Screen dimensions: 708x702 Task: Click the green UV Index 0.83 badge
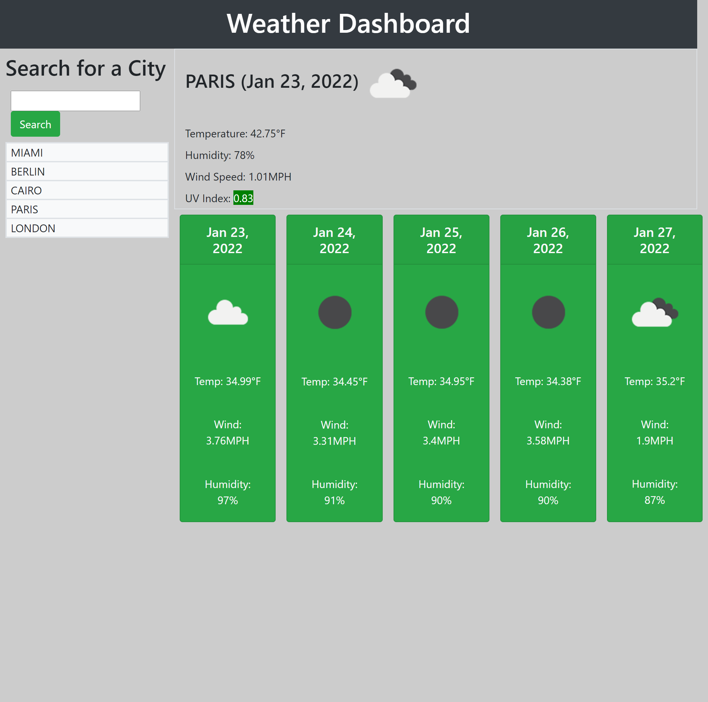point(243,198)
